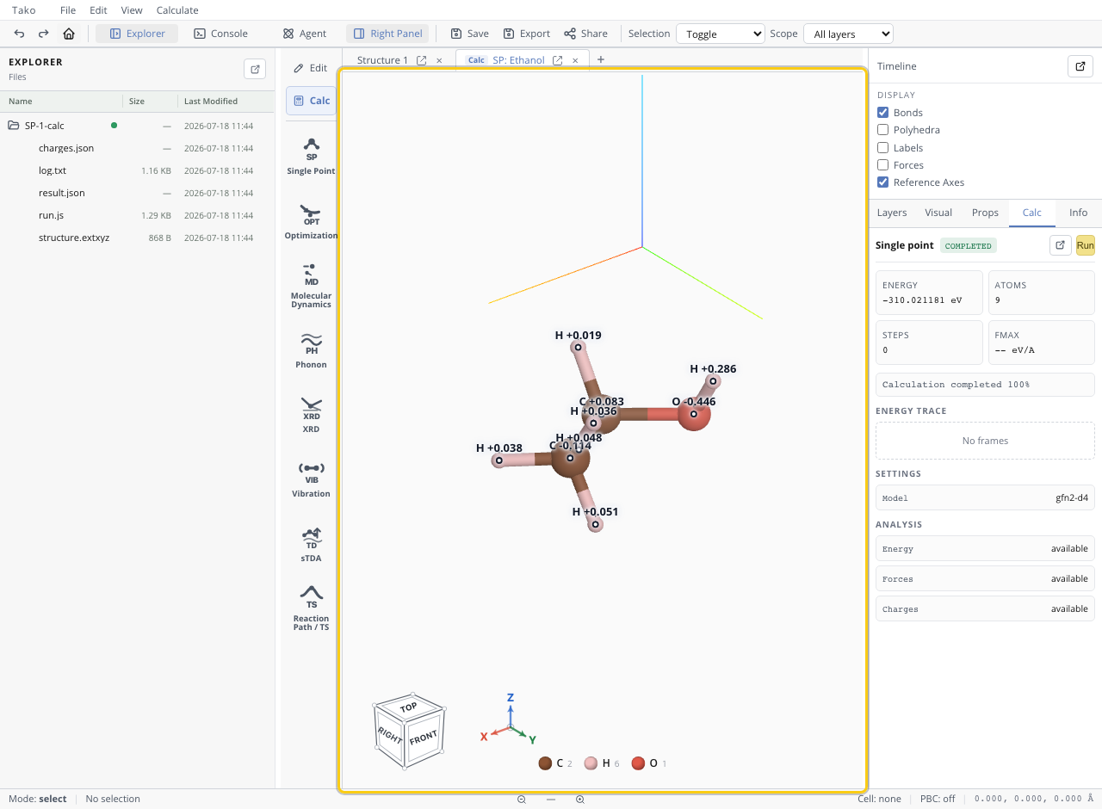Image resolution: width=1102 pixels, height=809 pixels.
Task: Switch to the Edit mode tool in sidebar
Action: tap(311, 68)
